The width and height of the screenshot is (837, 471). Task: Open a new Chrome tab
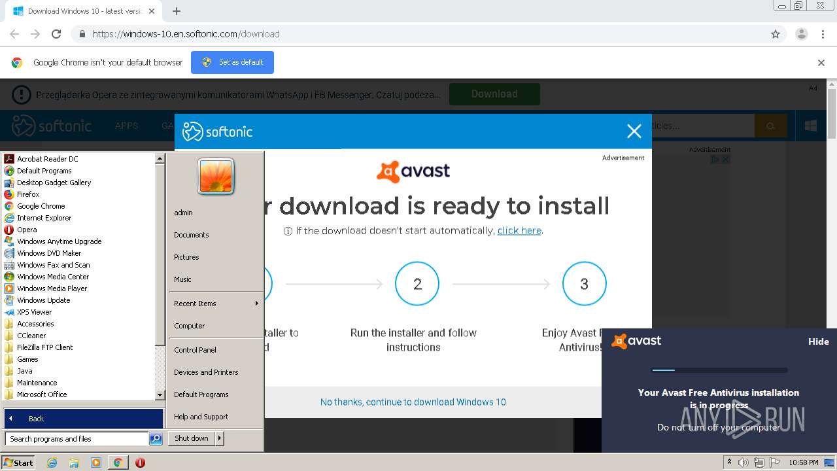177,11
